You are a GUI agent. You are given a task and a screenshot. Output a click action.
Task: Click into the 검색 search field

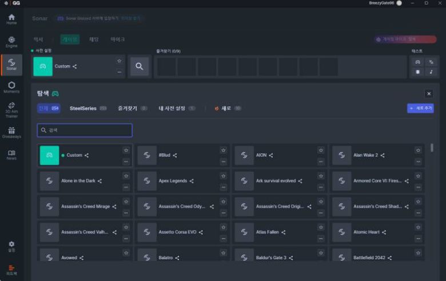pyautogui.click(x=86, y=130)
